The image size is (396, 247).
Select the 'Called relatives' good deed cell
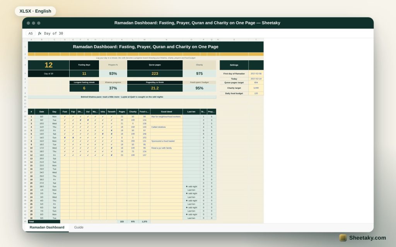[x=166, y=127]
